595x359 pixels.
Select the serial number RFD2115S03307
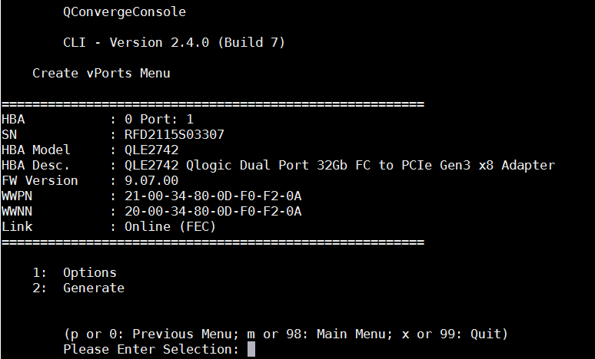click(175, 135)
